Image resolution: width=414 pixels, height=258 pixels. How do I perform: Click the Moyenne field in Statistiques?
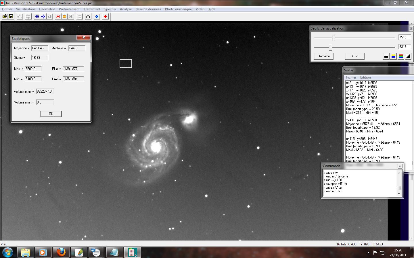tap(40, 48)
